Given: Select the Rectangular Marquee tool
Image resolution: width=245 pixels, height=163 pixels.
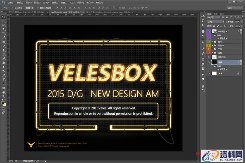Looking at the screenshot, I should point(4,21).
